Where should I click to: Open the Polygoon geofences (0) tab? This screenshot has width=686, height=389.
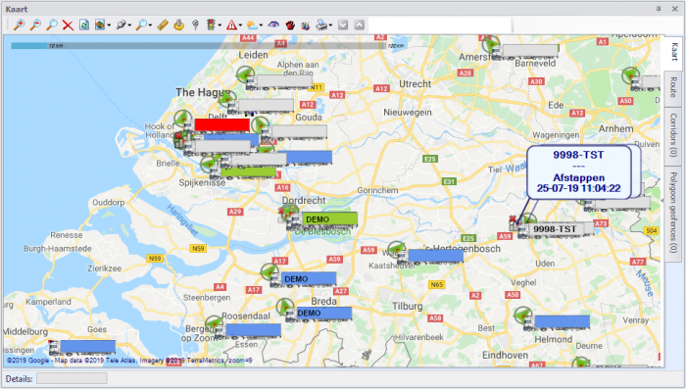[x=673, y=213]
